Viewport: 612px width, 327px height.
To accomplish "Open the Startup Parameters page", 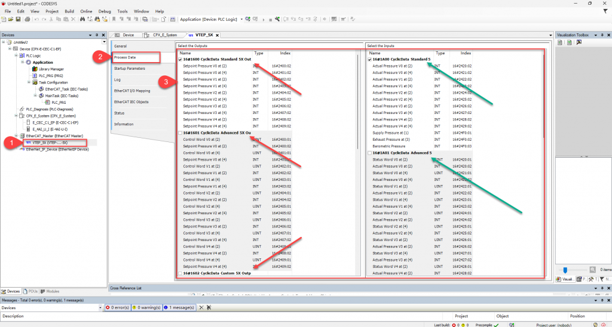I will coord(130,69).
